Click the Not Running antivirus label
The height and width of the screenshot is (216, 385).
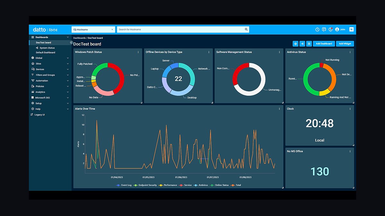332,60
